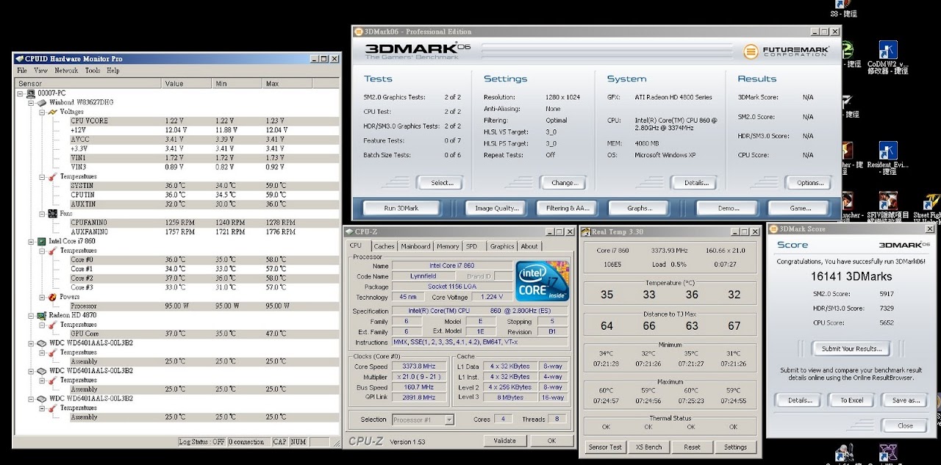Open the CoDMW2 shortcut on desktop
This screenshot has width=941, height=465.
coord(887,50)
